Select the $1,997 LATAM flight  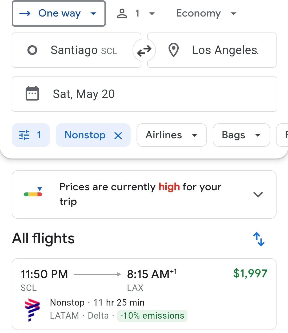(144, 294)
